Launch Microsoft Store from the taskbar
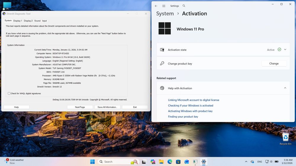The image size is (296, 166). coord(178,162)
